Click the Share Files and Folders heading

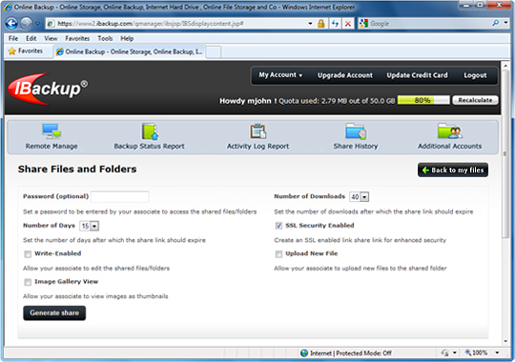(77, 169)
